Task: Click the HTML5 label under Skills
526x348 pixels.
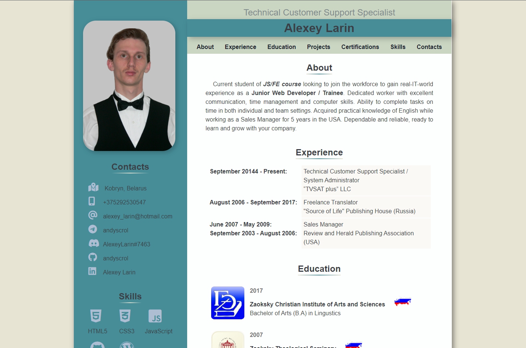Action: pos(97,331)
